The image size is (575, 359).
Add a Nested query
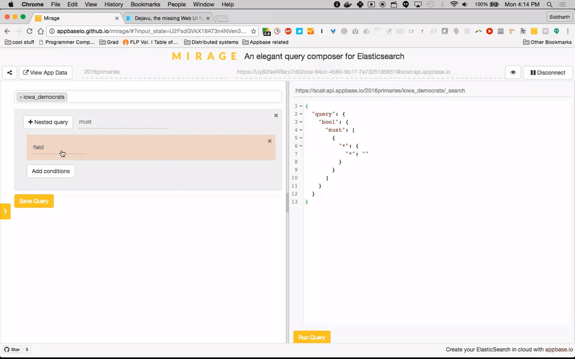[48, 122]
